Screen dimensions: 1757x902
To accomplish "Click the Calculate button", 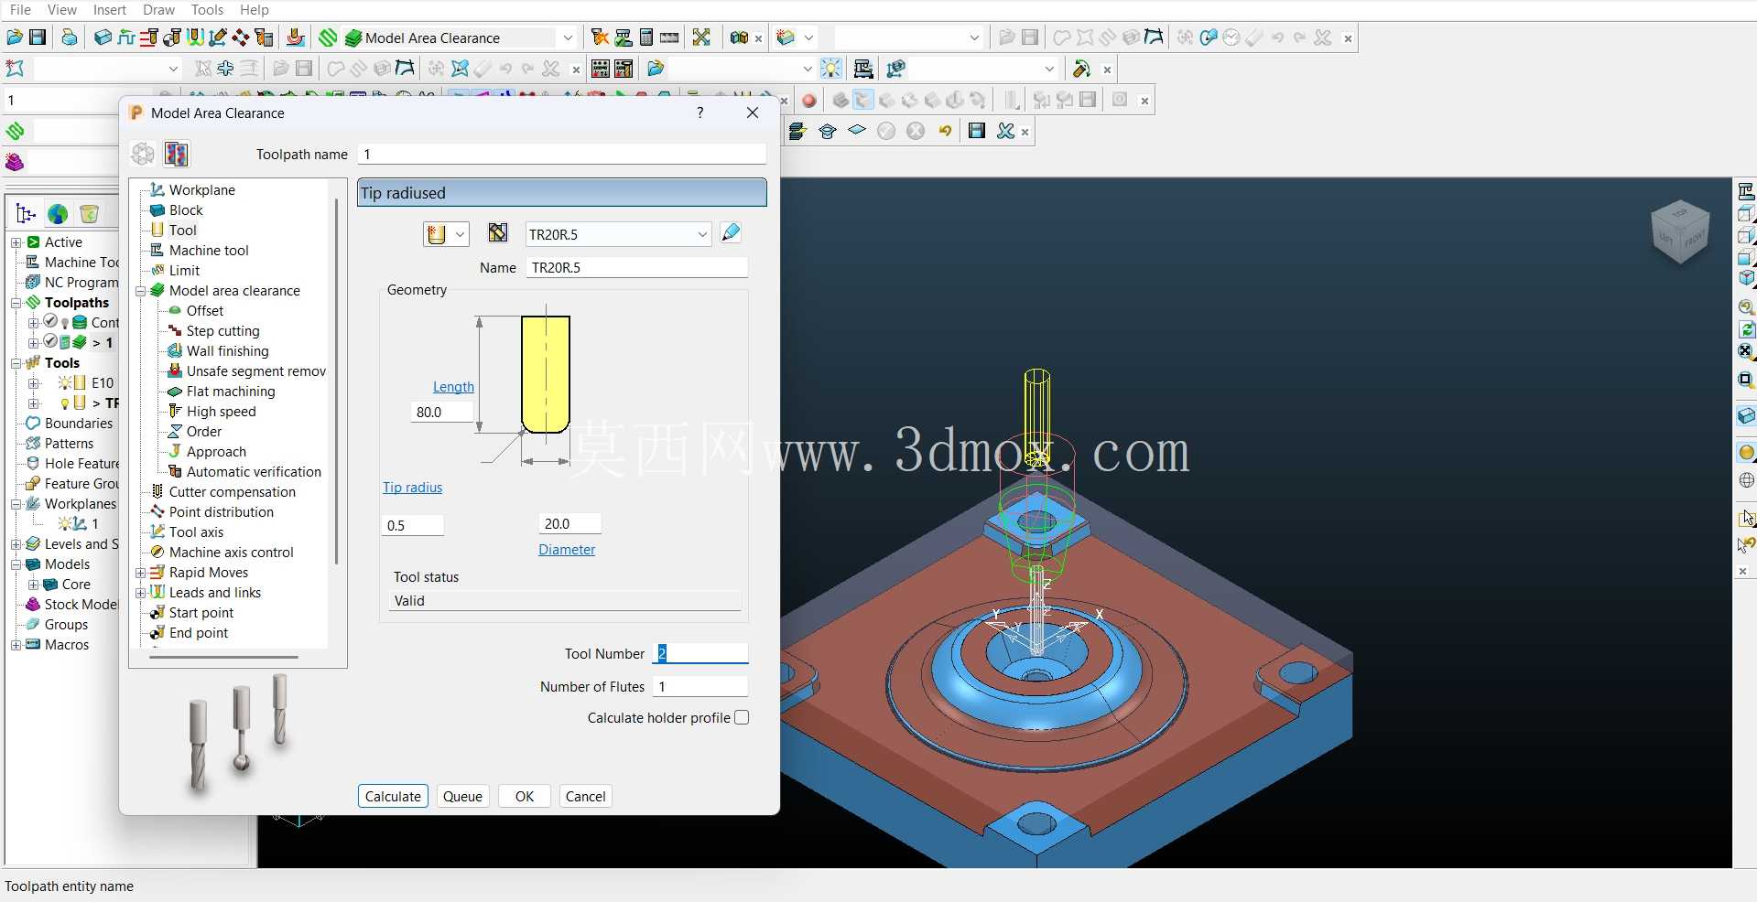I will (x=393, y=796).
